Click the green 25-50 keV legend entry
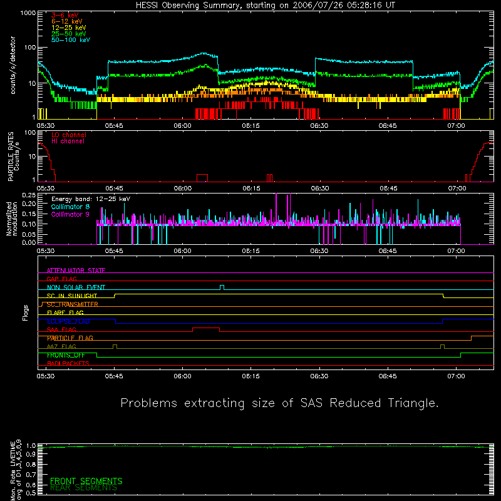Viewport: 501px width, 501px height. tap(69, 34)
